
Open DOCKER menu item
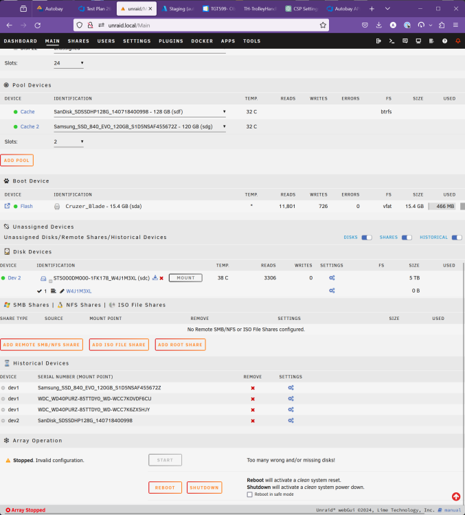[202, 41]
